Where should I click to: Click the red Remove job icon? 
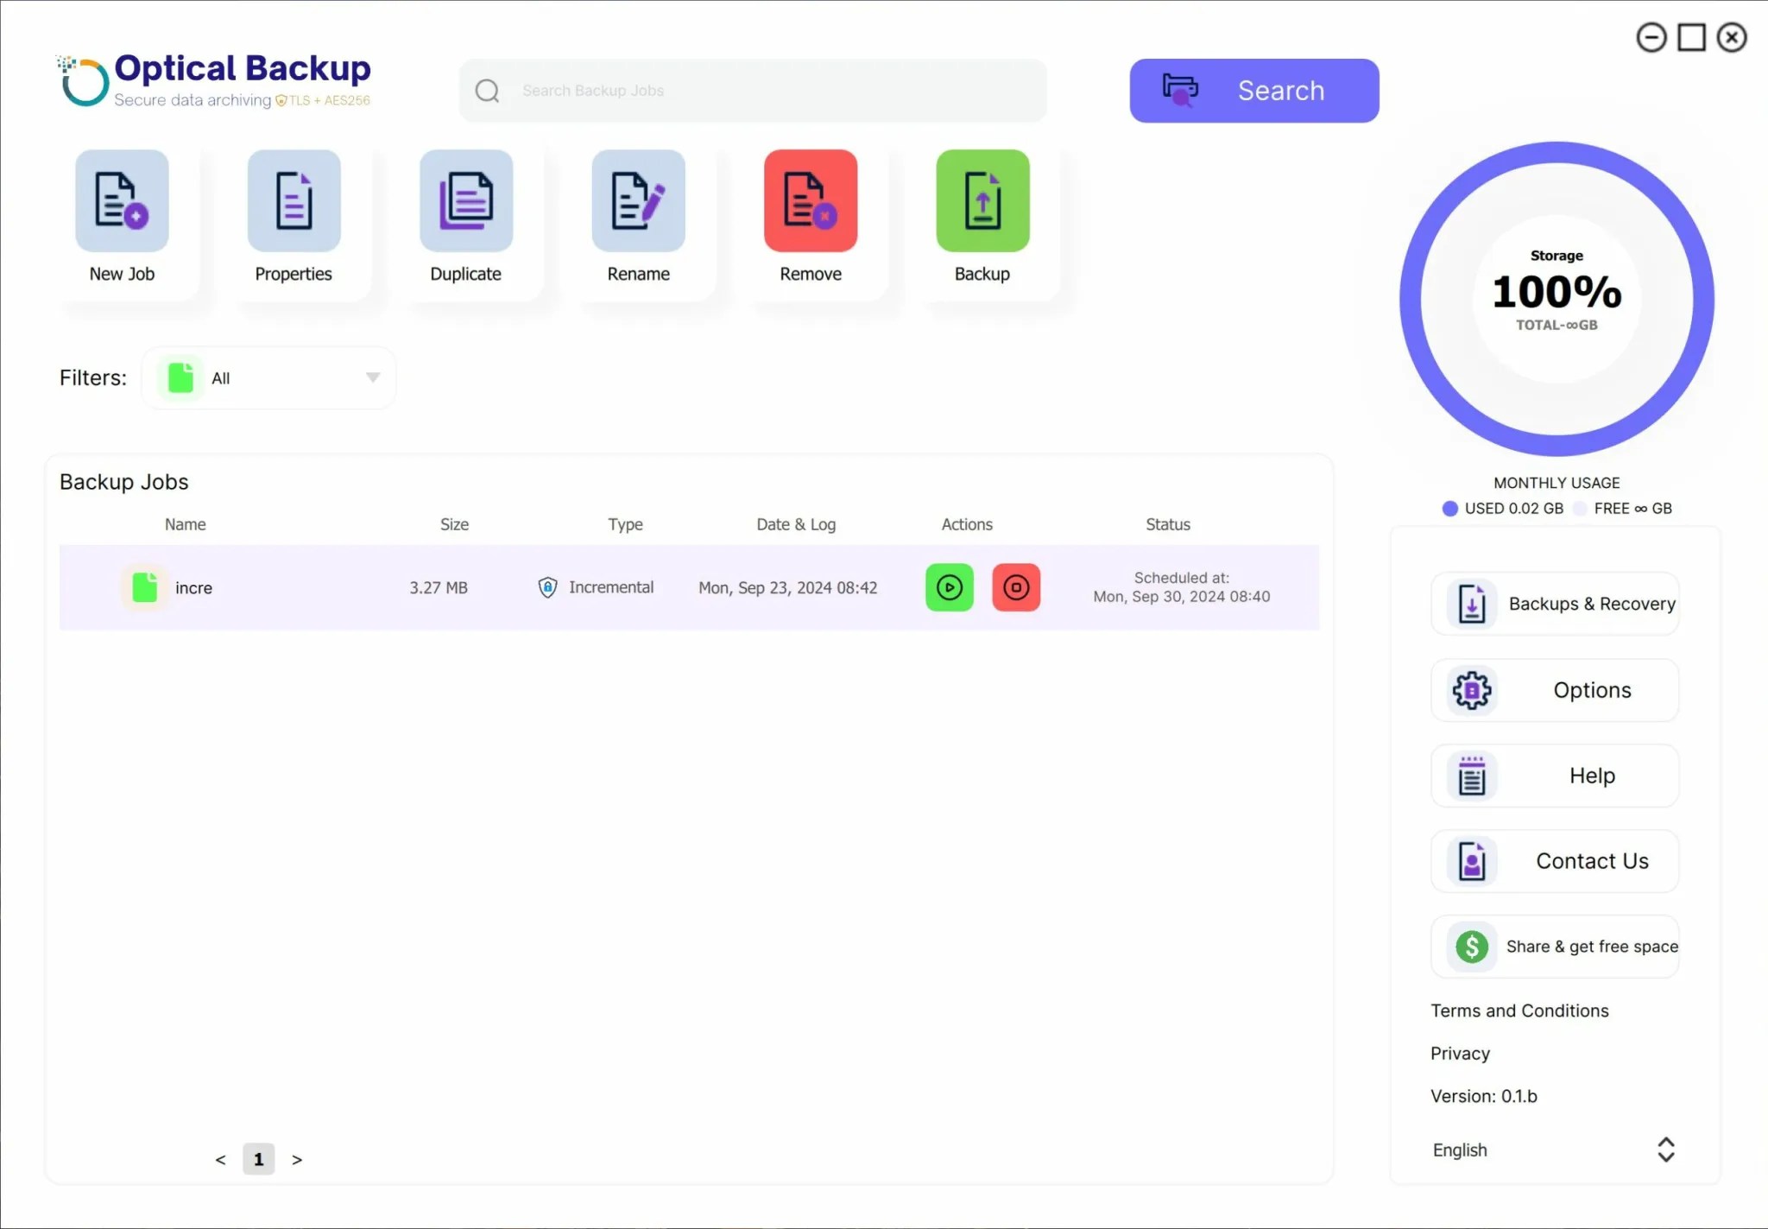(810, 201)
